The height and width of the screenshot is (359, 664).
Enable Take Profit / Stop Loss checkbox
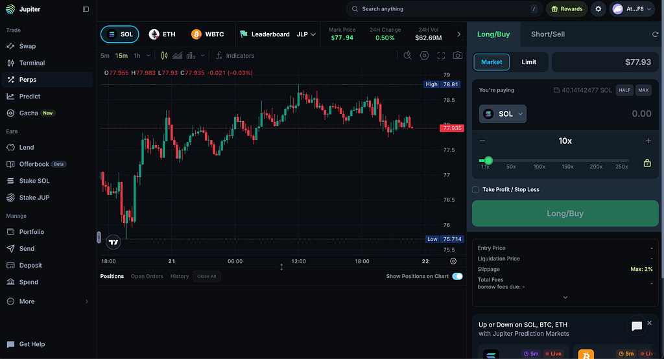click(x=475, y=190)
